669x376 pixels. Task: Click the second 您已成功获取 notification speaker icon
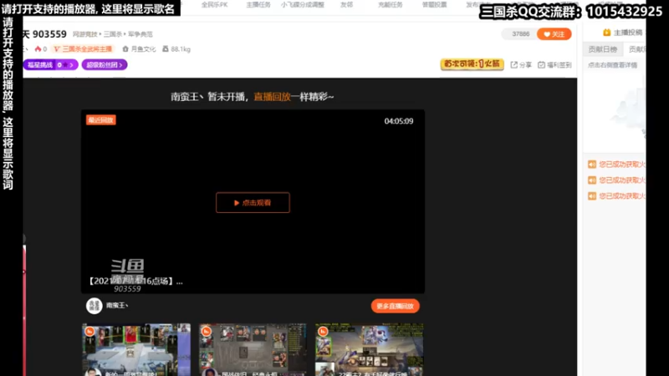592,180
